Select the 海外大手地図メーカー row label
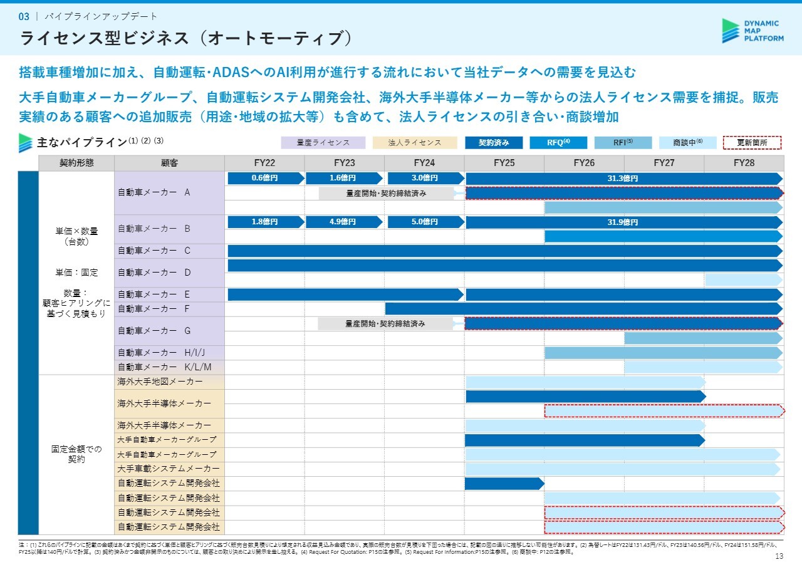The width and height of the screenshot is (802, 567). pyautogui.click(x=160, y=382)
